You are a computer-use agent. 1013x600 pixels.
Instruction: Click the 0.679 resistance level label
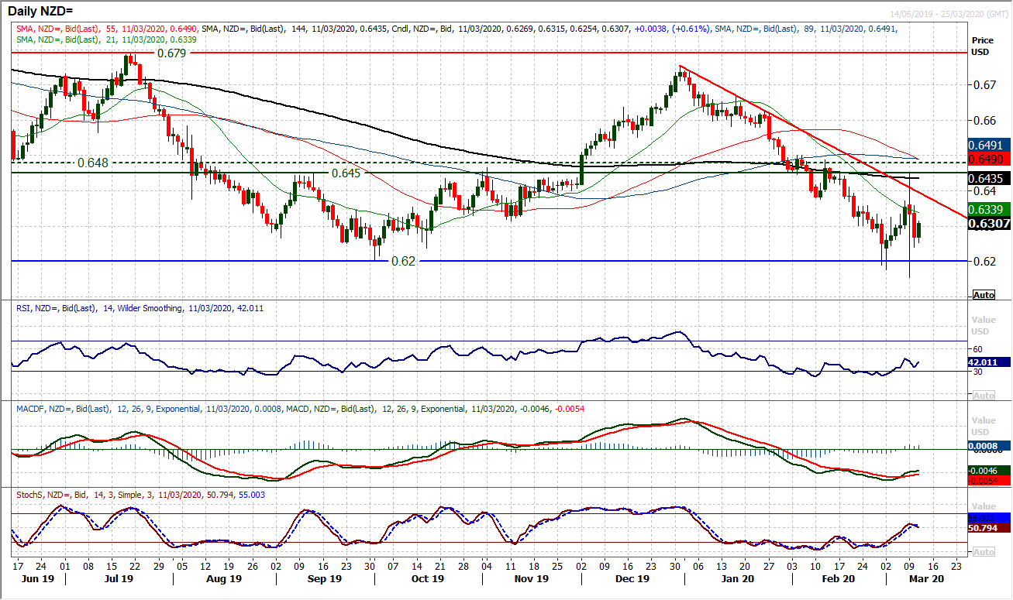tap(172, 53)
